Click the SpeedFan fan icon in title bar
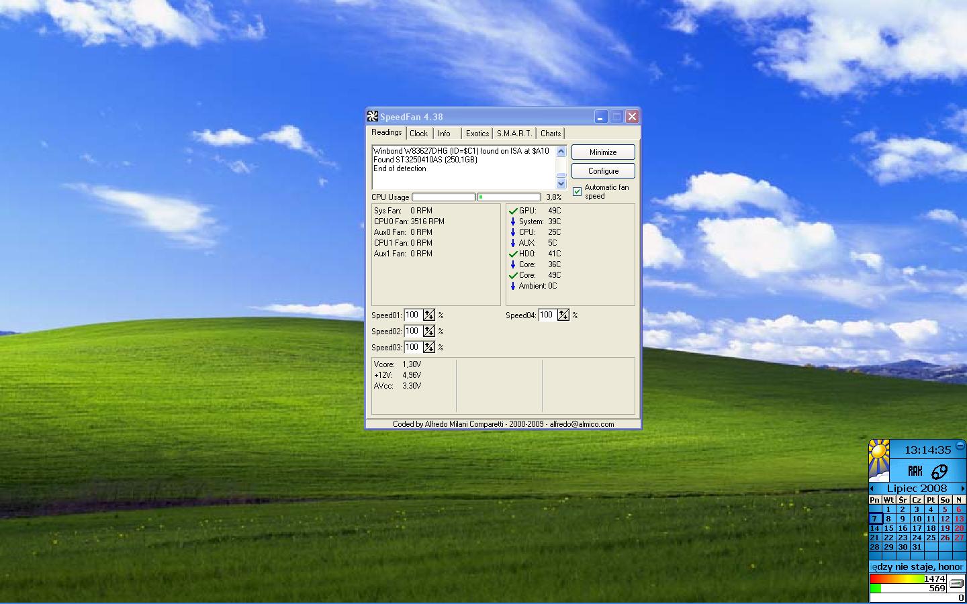This screenshot has width=967, height=604. [x=373, y=116]
